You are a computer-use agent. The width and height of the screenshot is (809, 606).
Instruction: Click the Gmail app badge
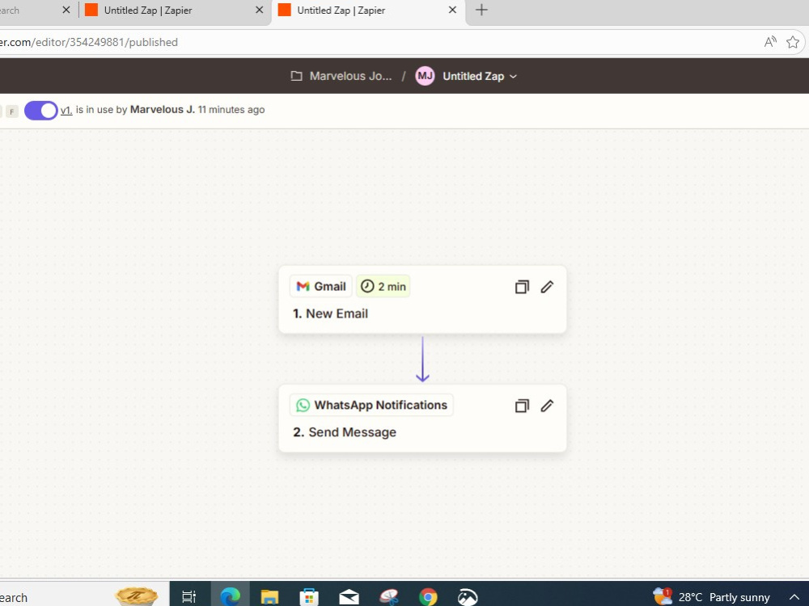pos(321,287)
